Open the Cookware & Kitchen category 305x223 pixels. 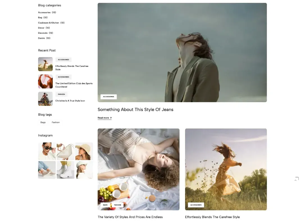pos(49,23)
